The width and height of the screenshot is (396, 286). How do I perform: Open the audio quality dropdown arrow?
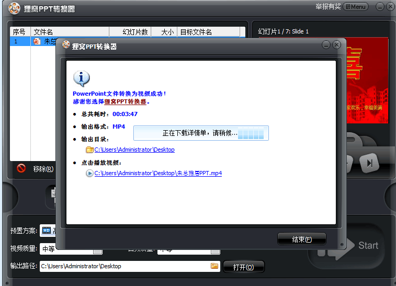[215, 251]
